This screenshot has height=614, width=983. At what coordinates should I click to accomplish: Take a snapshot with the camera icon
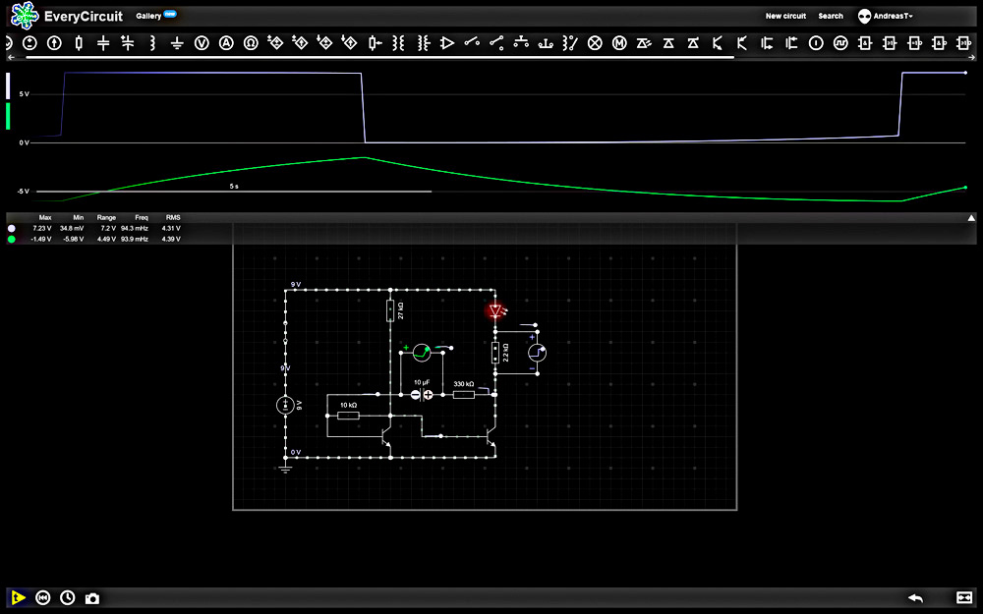pos(92,597)
